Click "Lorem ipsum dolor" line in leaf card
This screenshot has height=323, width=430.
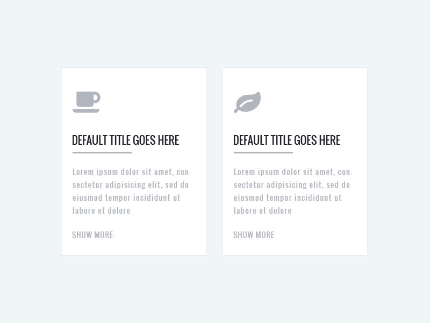[x=293, y=172]
